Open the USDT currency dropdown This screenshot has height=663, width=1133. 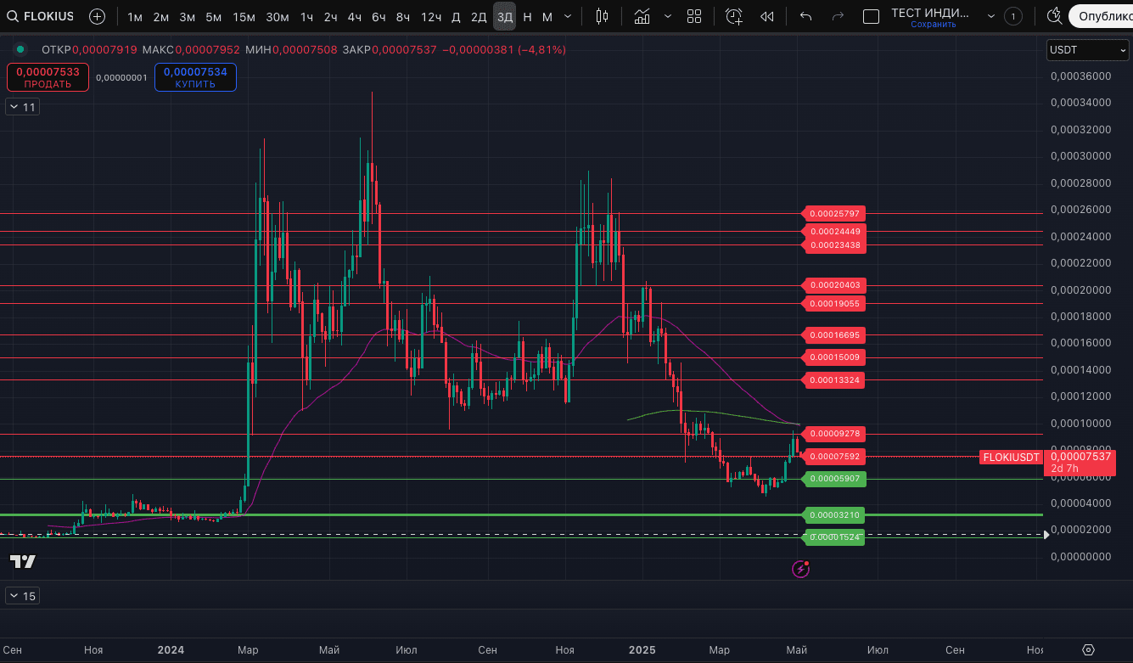1087,49
